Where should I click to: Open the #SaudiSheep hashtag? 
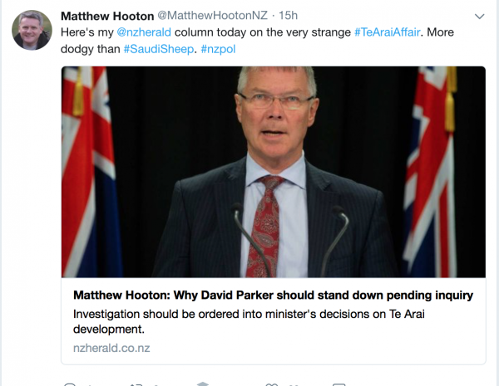point(159,49)
